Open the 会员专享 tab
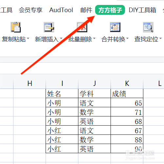This screenshot has height=164, width=164. click(x=31, y=10)
